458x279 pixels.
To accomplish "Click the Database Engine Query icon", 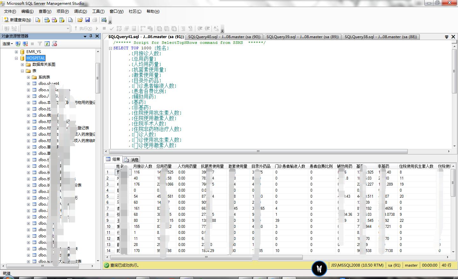I will tap(38, 20).
